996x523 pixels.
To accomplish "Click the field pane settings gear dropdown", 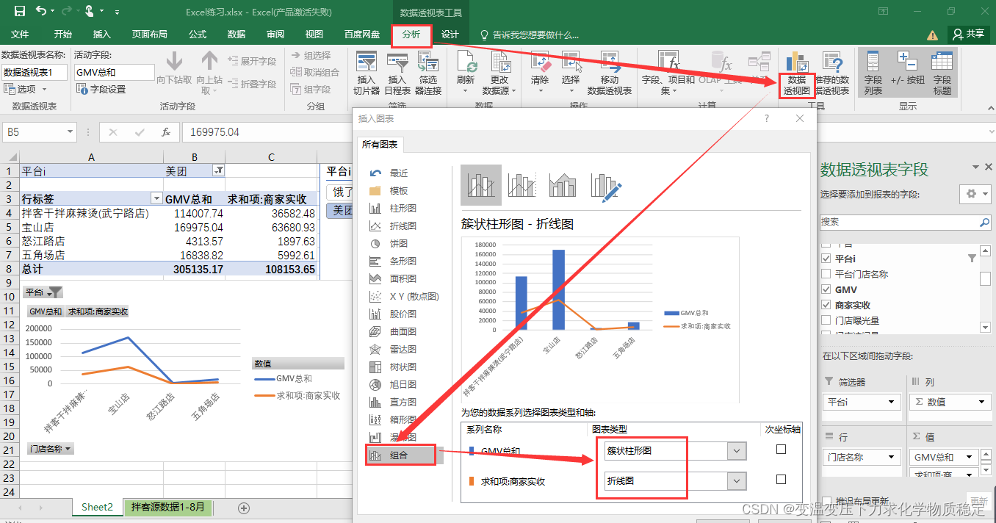I will click(976, 194).
